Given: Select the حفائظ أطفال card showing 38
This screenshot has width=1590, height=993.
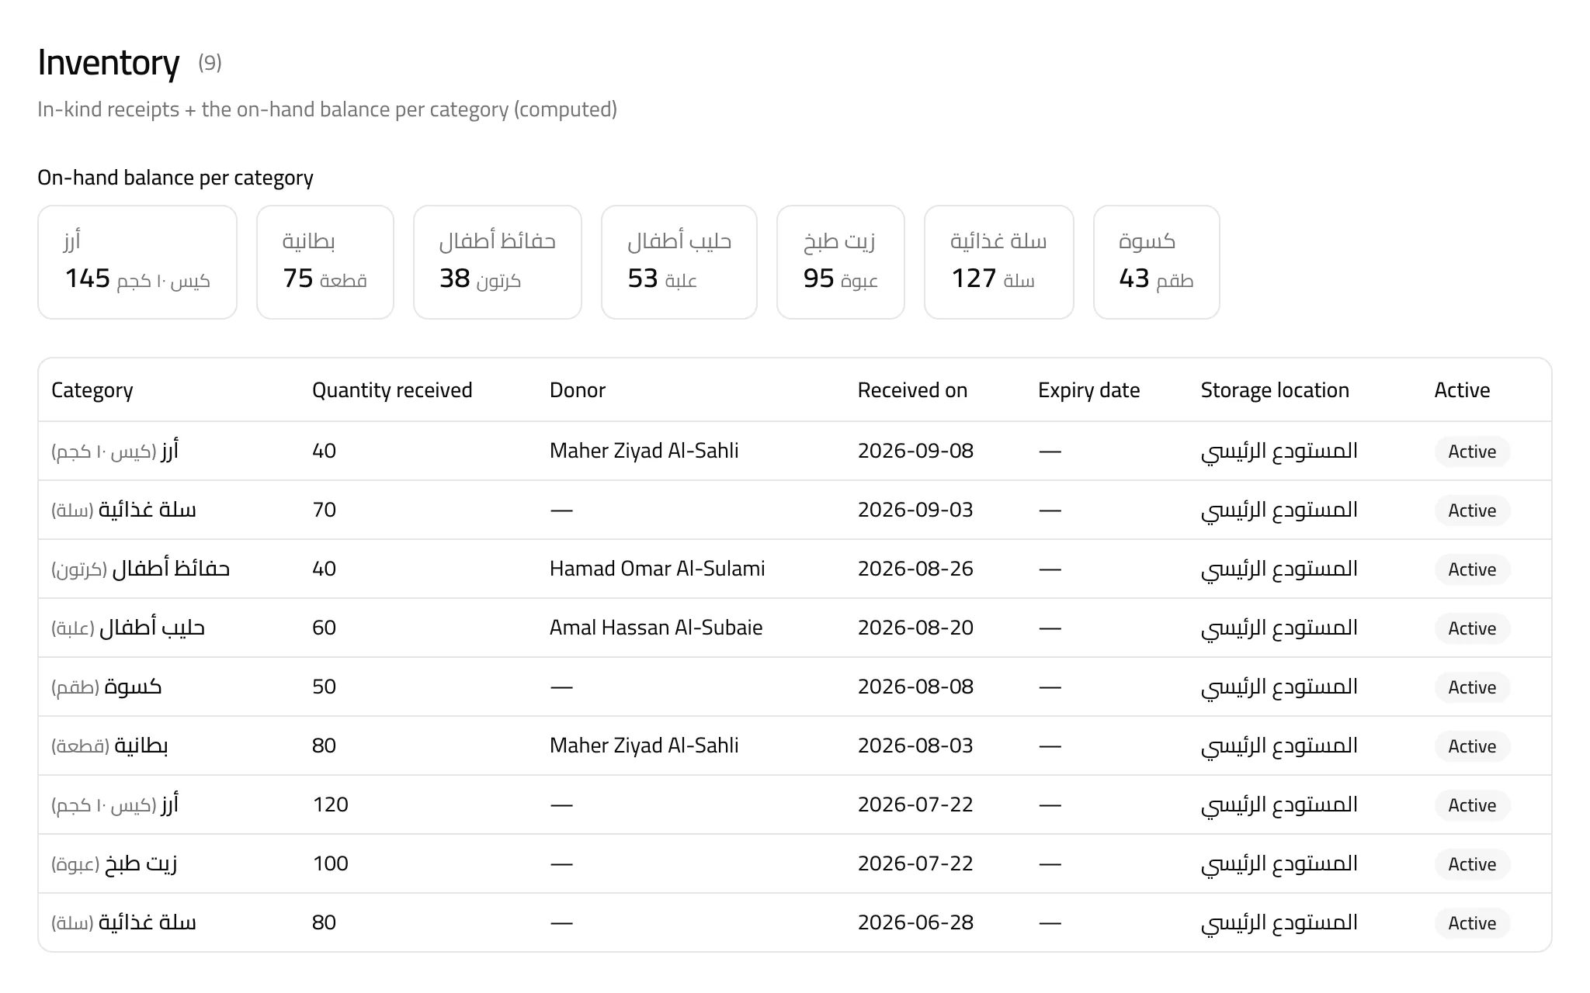Looking at the screenshot, I should pyautogui.click(x=498, y=262).
